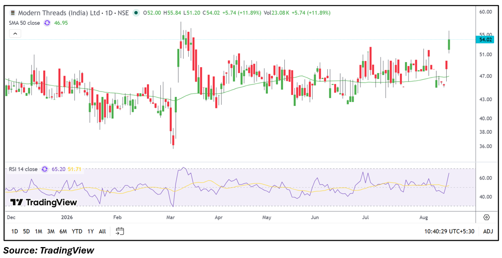The width and height of the screenshot is (502, 258).
Task: Click the 43.00 price axis label
Action: (x=486, y=99)
